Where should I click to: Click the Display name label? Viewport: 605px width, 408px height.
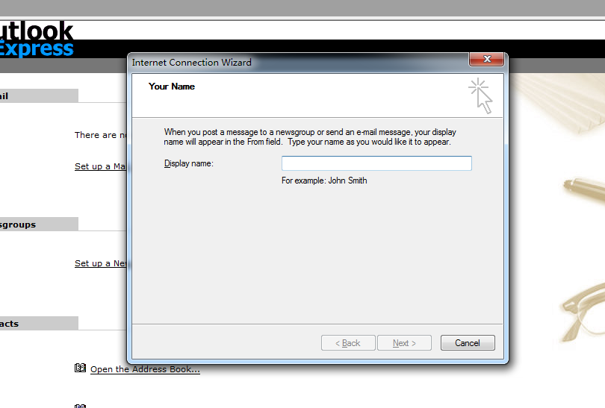pyautogui.click(x=189, y=163)
